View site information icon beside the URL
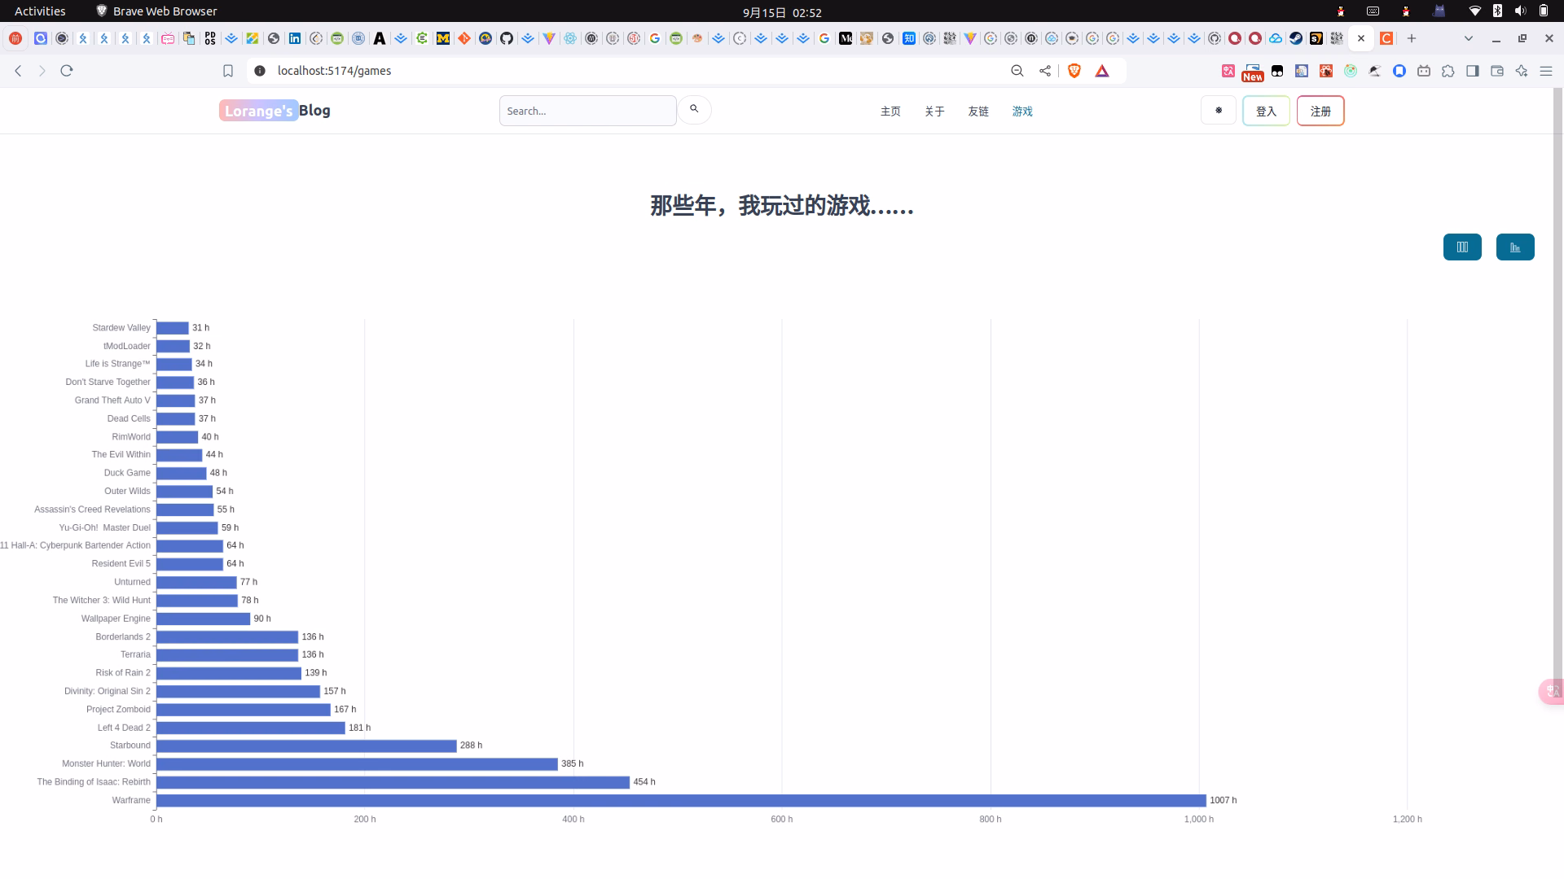Image resolution: width=1564 pixels, height=879 pixels. (260, 71)
